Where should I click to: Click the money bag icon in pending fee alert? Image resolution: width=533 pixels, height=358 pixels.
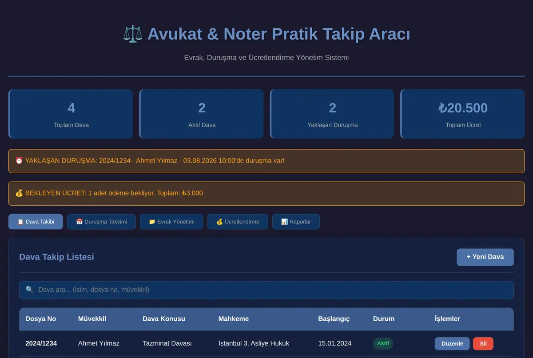point(19,193)
